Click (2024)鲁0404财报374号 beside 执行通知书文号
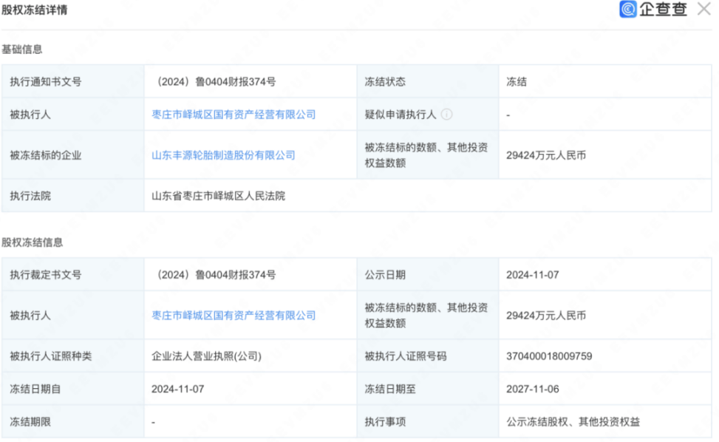The height and width of the screenshot is (442, 719). tap(214, 81)
